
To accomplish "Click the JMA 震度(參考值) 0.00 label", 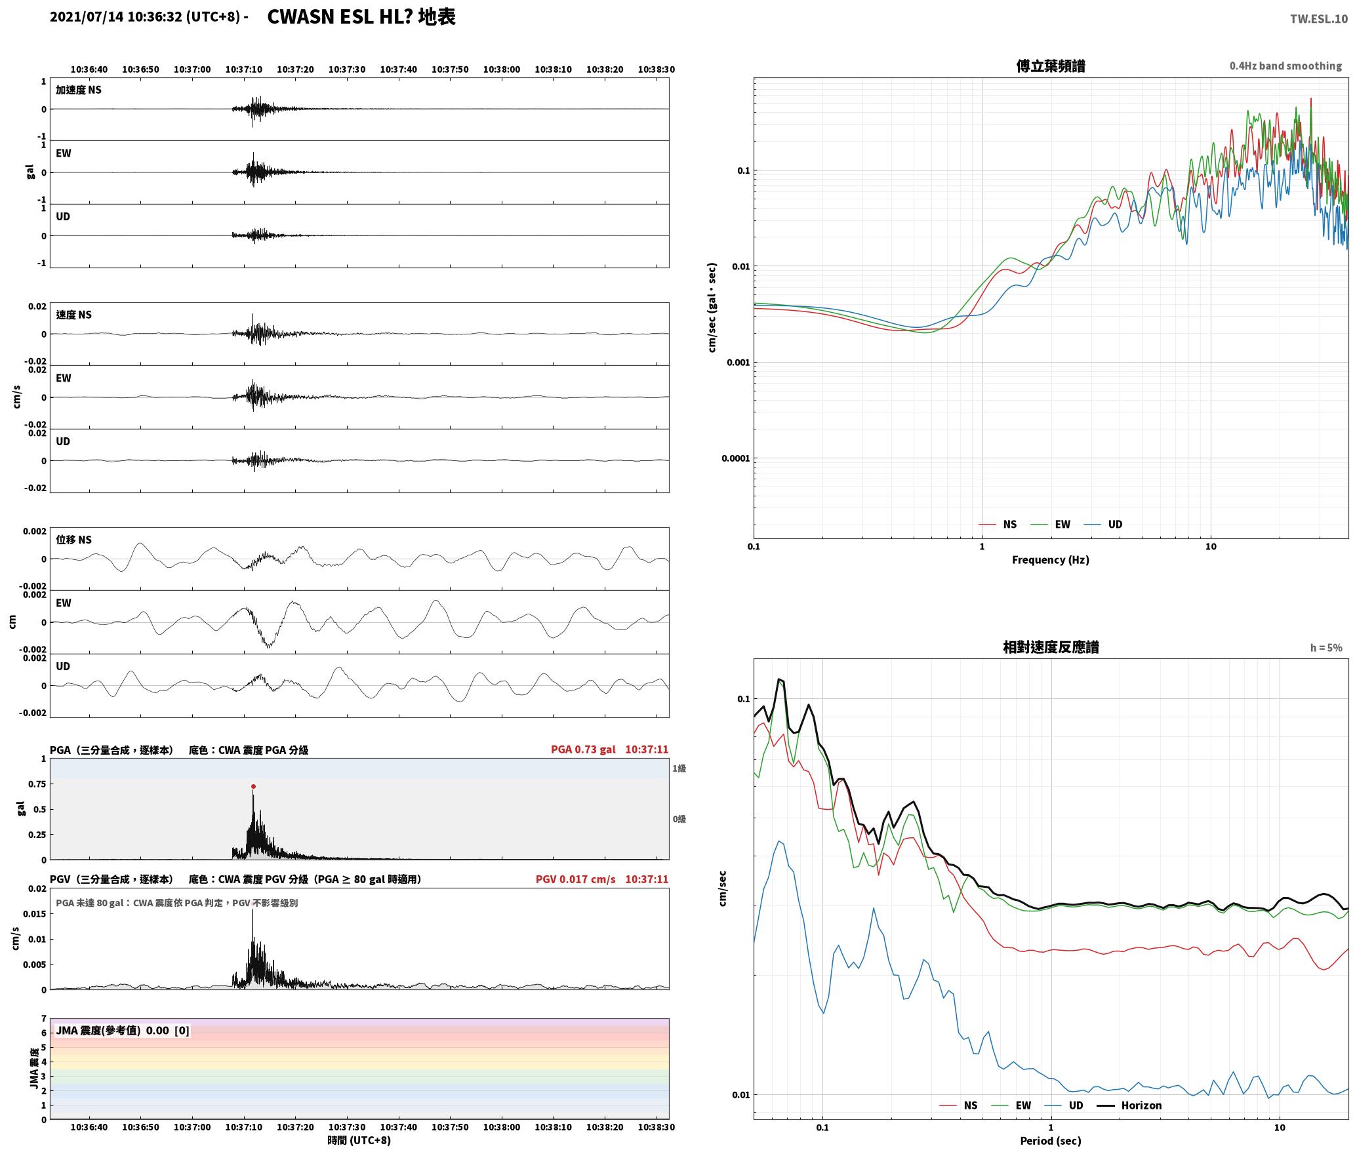I will (112, 1030).
